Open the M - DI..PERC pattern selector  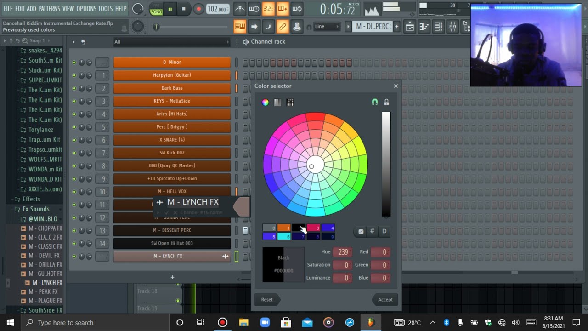point(373,26)
